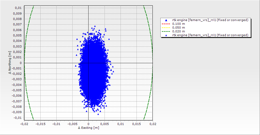The width and height of the screenshot is (260, 135).
Task: Select the 0.100 m legend entry
Action: coord(178,24)
